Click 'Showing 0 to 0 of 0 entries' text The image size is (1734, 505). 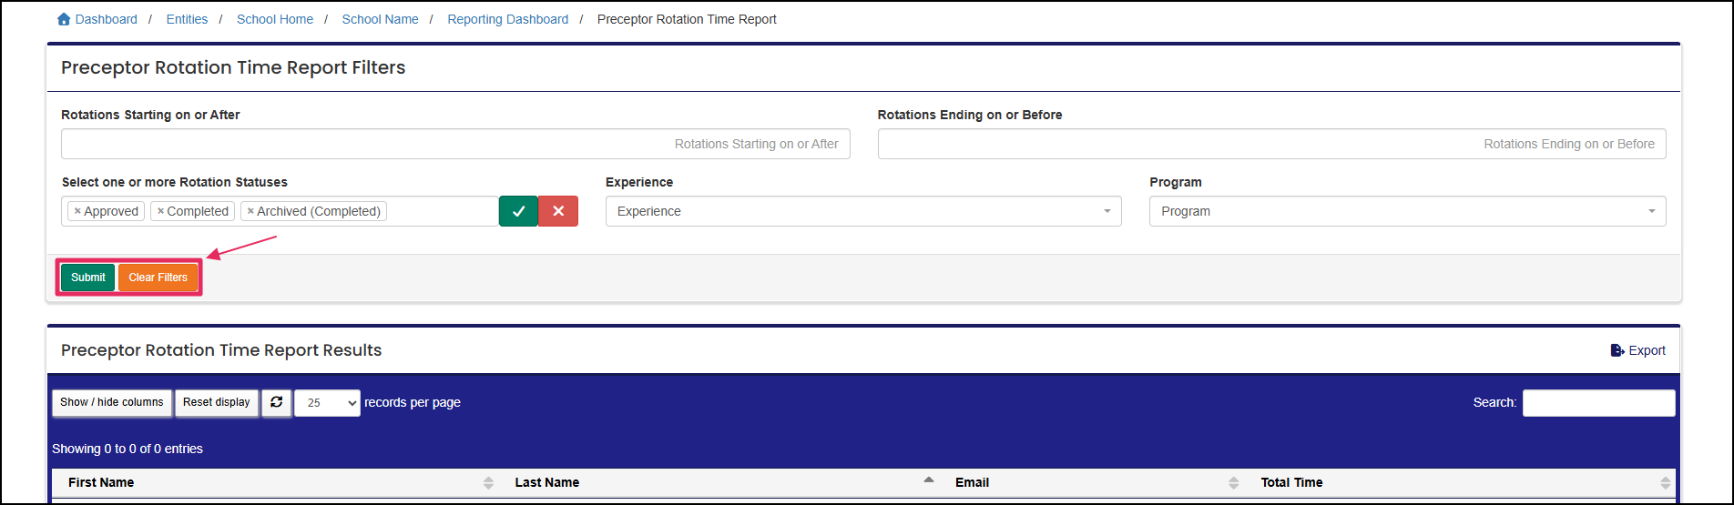[127, 449]
